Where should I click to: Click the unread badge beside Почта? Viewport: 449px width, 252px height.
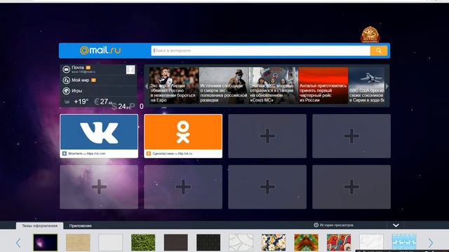point(88,68)
